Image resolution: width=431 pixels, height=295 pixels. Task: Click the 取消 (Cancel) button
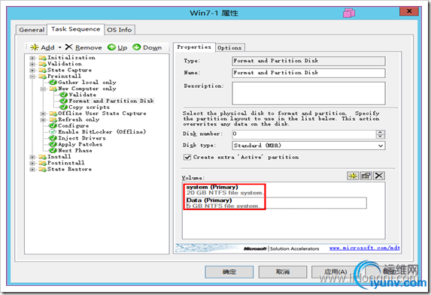click(283, 272)
